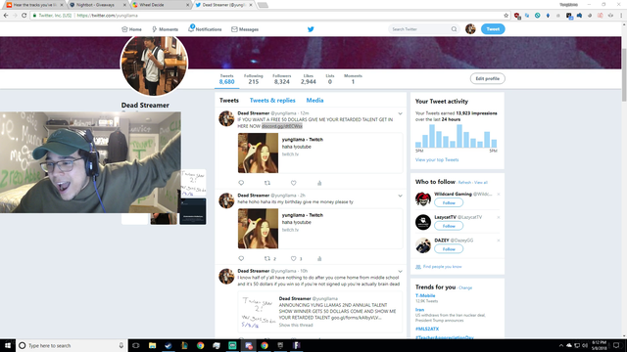Open the #MLS2ATX trend
This screenshot has height=352, width=627.
coord(427,329)
